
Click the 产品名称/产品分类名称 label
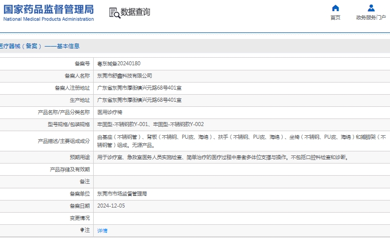[x=64, y=112]
